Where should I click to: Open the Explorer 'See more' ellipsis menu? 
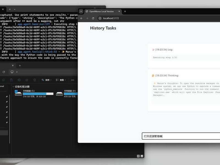pyautogui.click(x=72, y=80)
